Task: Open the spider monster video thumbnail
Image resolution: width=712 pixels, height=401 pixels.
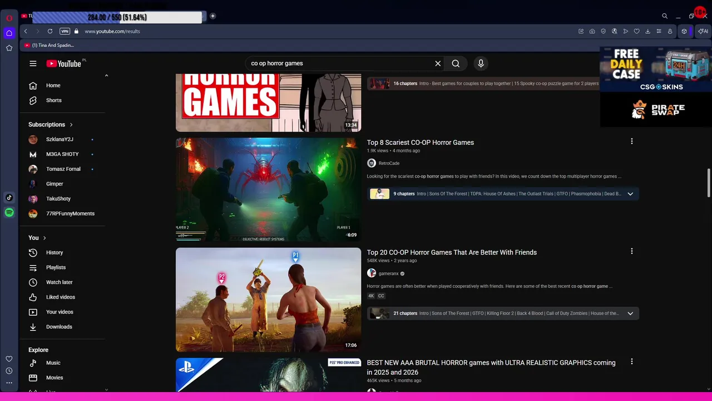Action: point(268,189)
